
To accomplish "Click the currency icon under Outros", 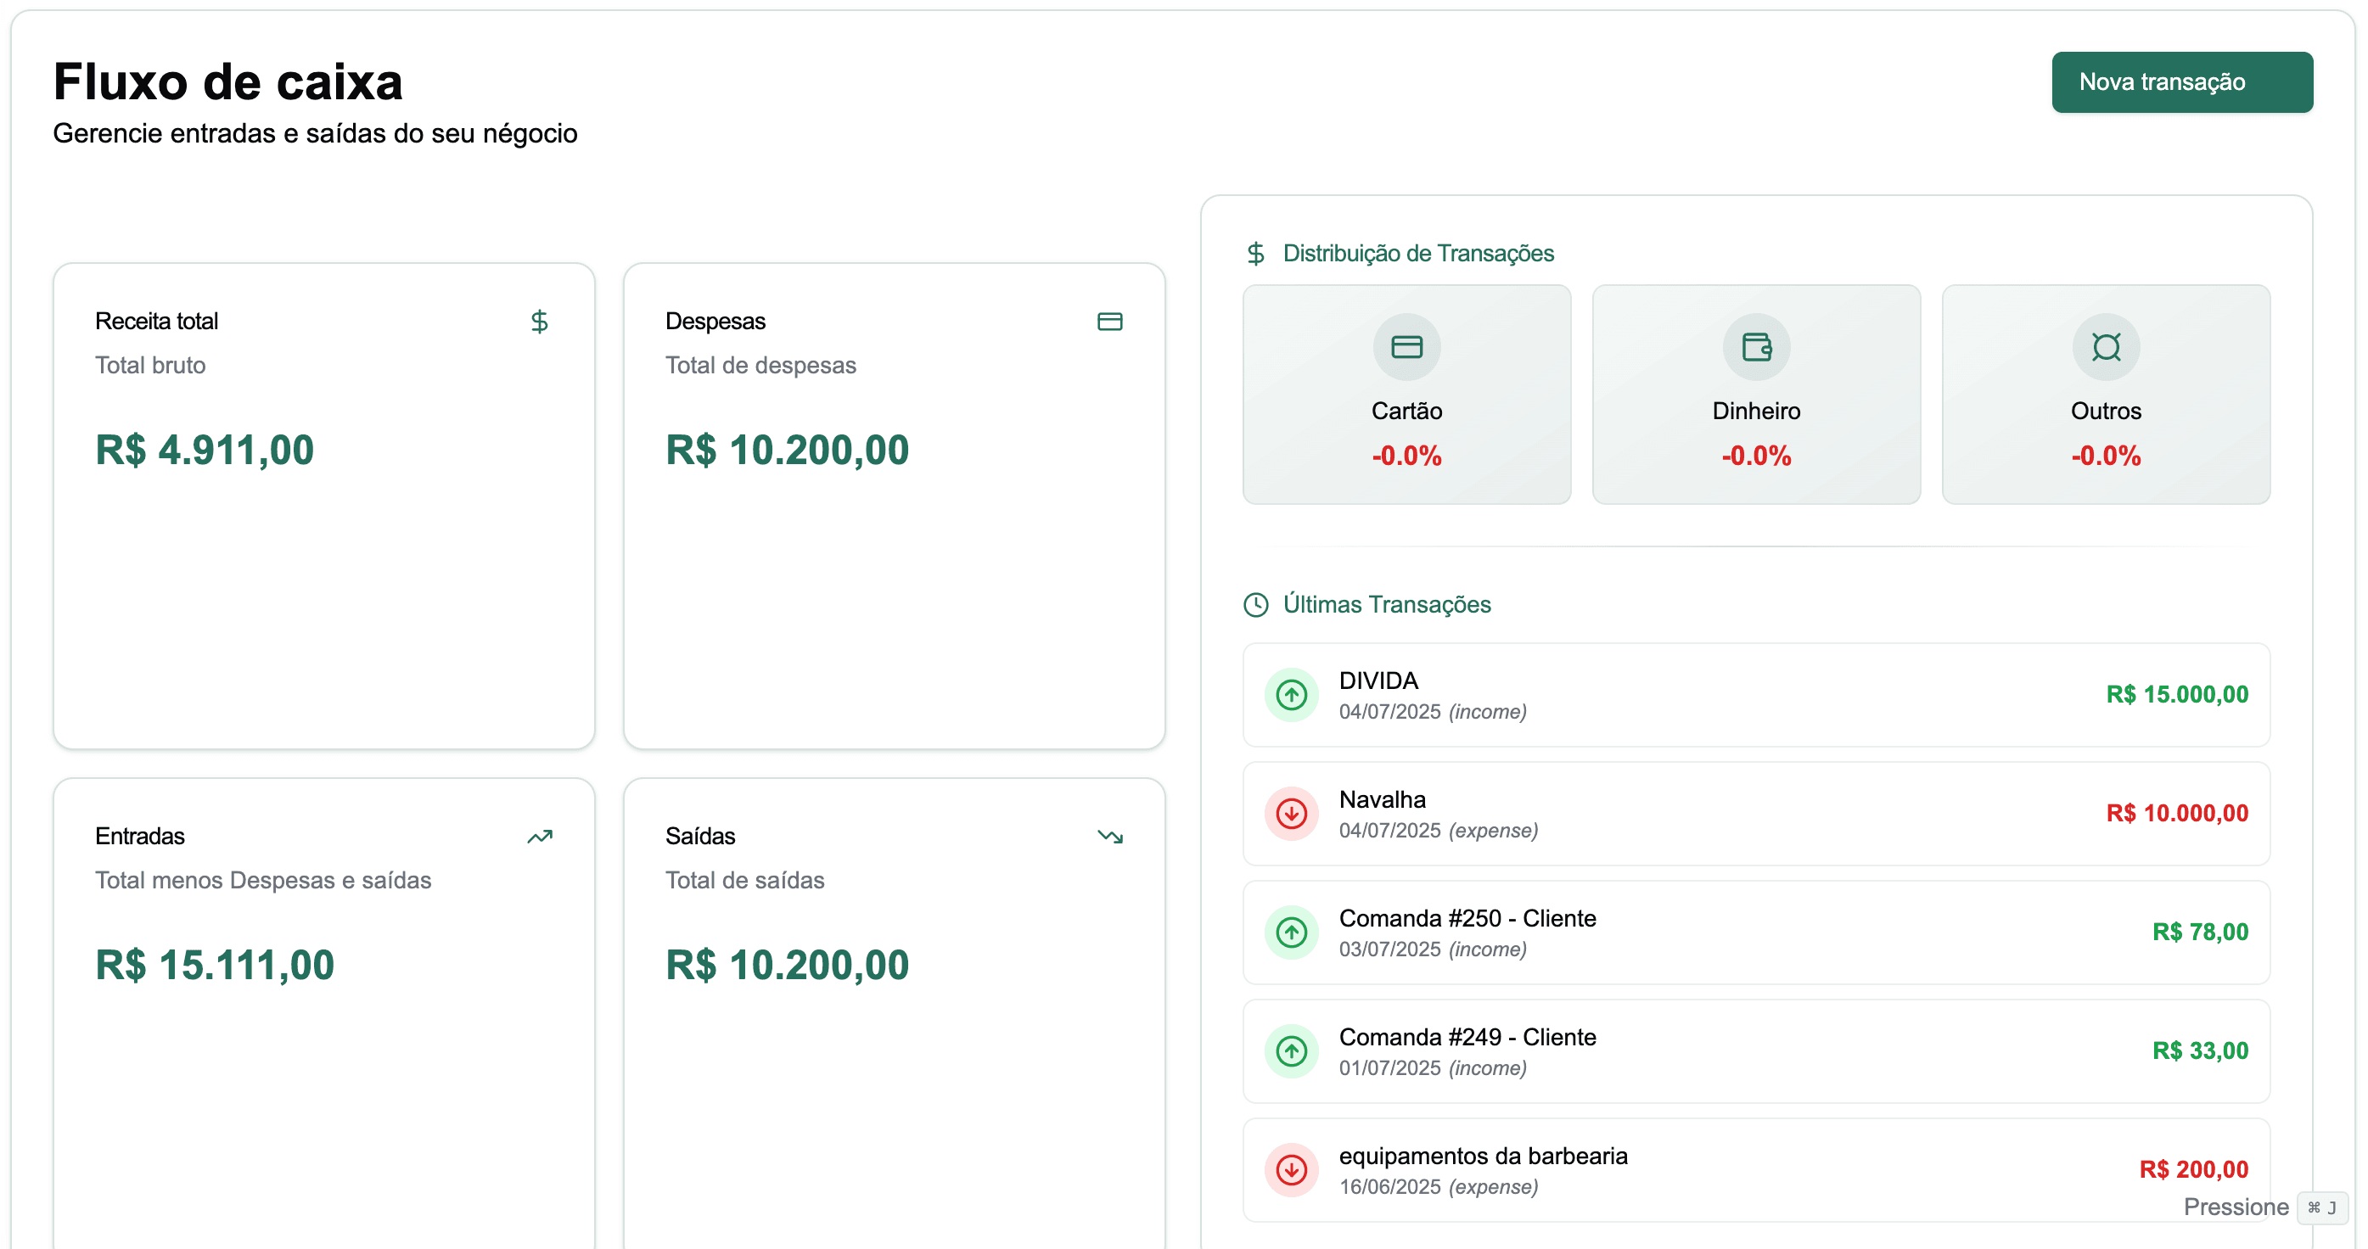I will pyautogui.click(x=2106, y=346).
